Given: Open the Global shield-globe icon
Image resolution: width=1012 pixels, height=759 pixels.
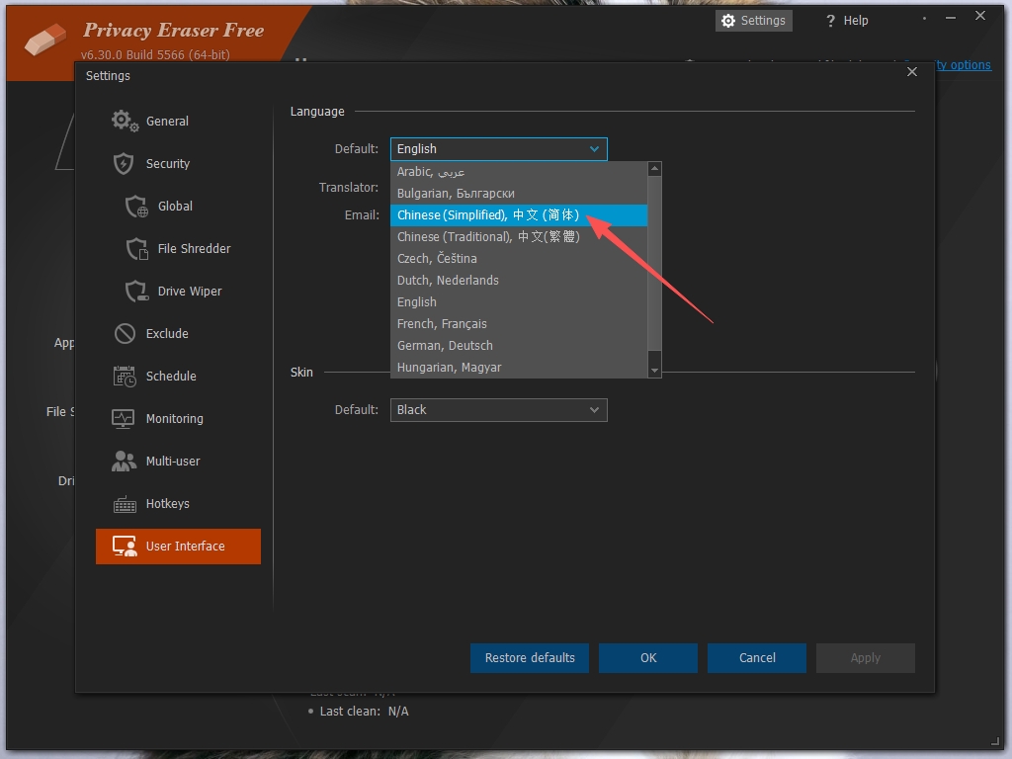Looking at the screenshot, I should (x=136, y=206).
